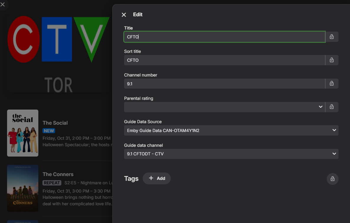Toggle lock for the Sort title field
350x223 pixels.
332,60
